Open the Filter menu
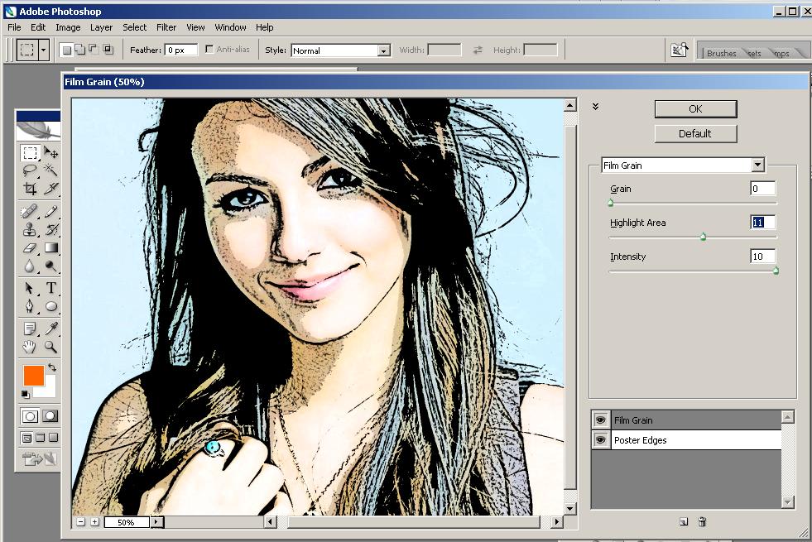The height and width of the screenshot is (542, 812). 166,27
